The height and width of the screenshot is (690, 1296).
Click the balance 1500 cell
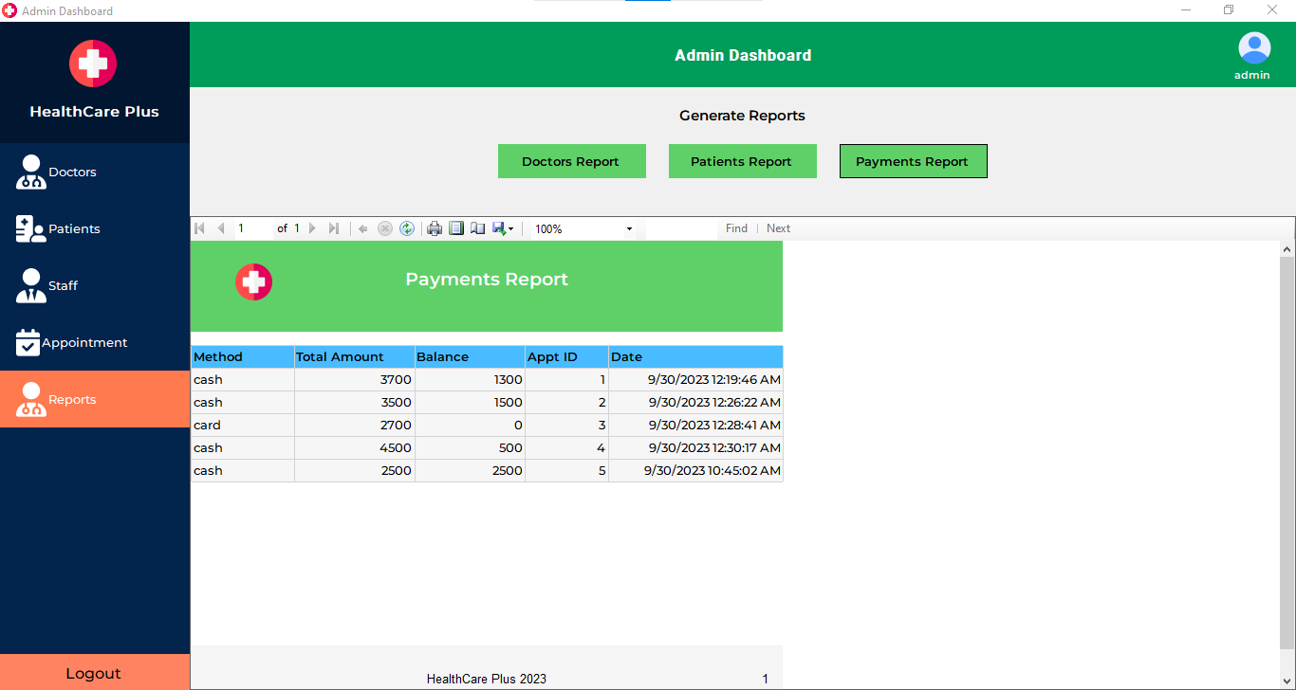pos(471,402)
